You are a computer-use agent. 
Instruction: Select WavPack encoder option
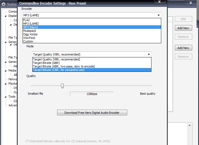92,38
